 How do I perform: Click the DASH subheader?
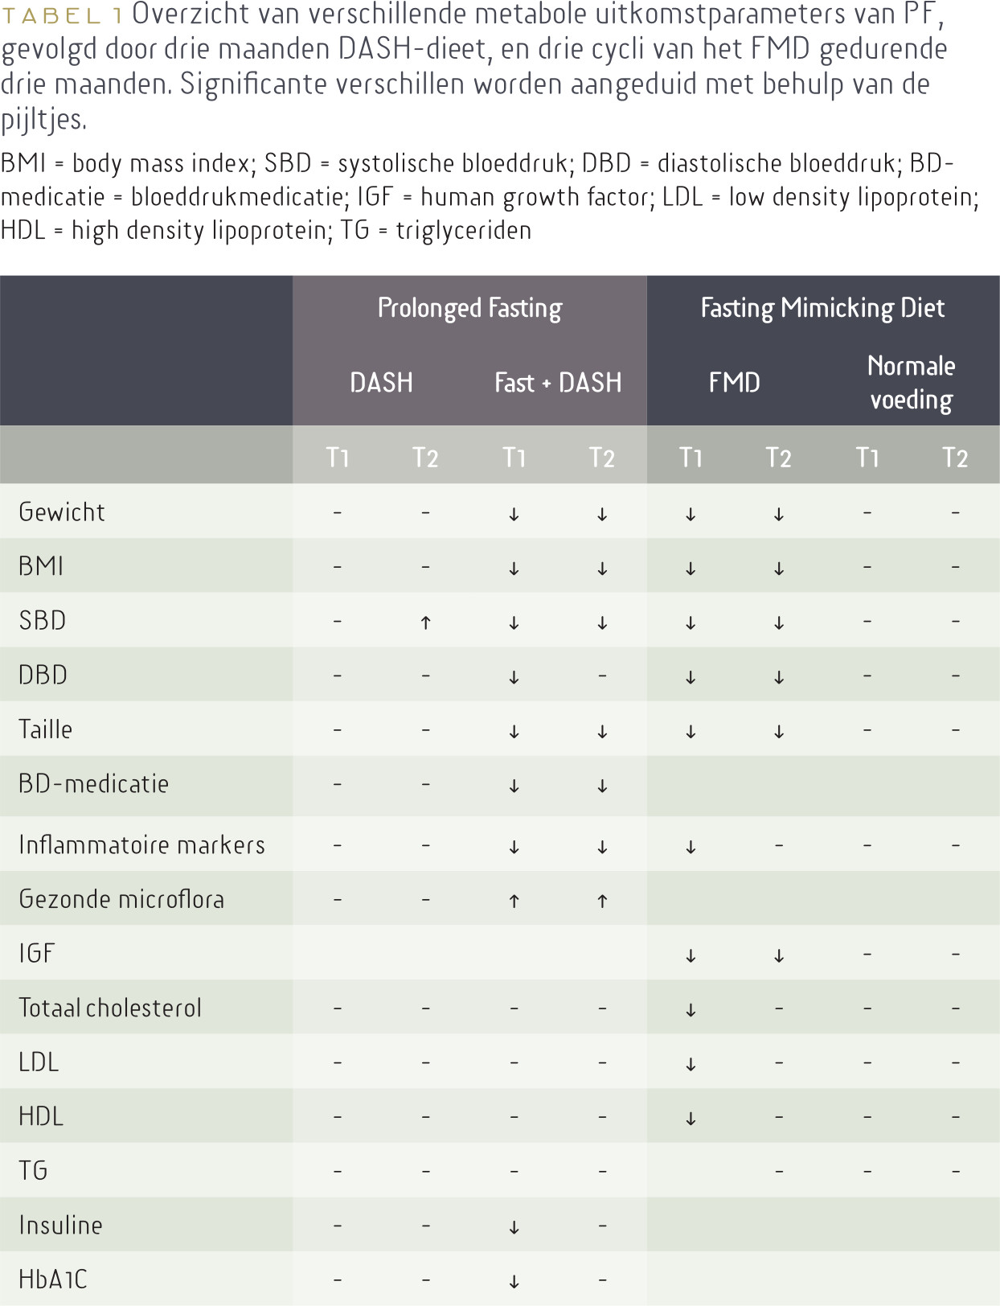pyautogui.click(x=381, y=383)
